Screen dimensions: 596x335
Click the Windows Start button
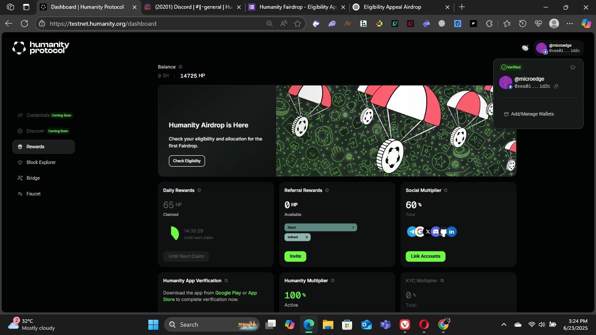[154, 325]
